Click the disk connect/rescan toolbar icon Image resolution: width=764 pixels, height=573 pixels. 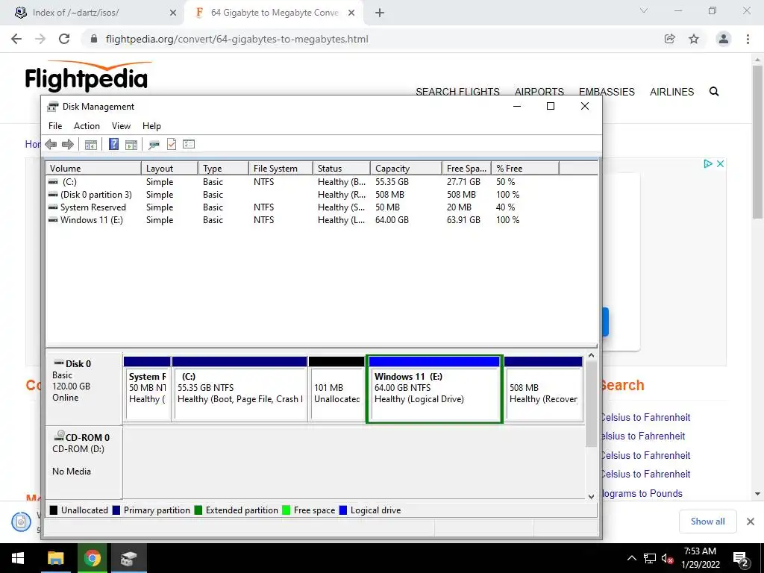click(154, 144)
